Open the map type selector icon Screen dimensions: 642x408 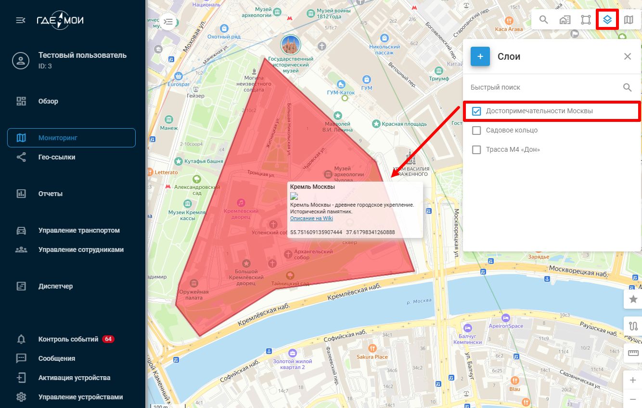[629, 20]
